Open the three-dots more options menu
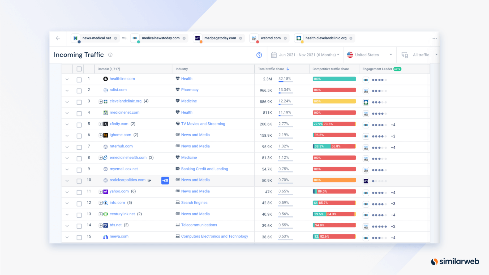Screen dimensions: 489x275 tap(435, 38)
